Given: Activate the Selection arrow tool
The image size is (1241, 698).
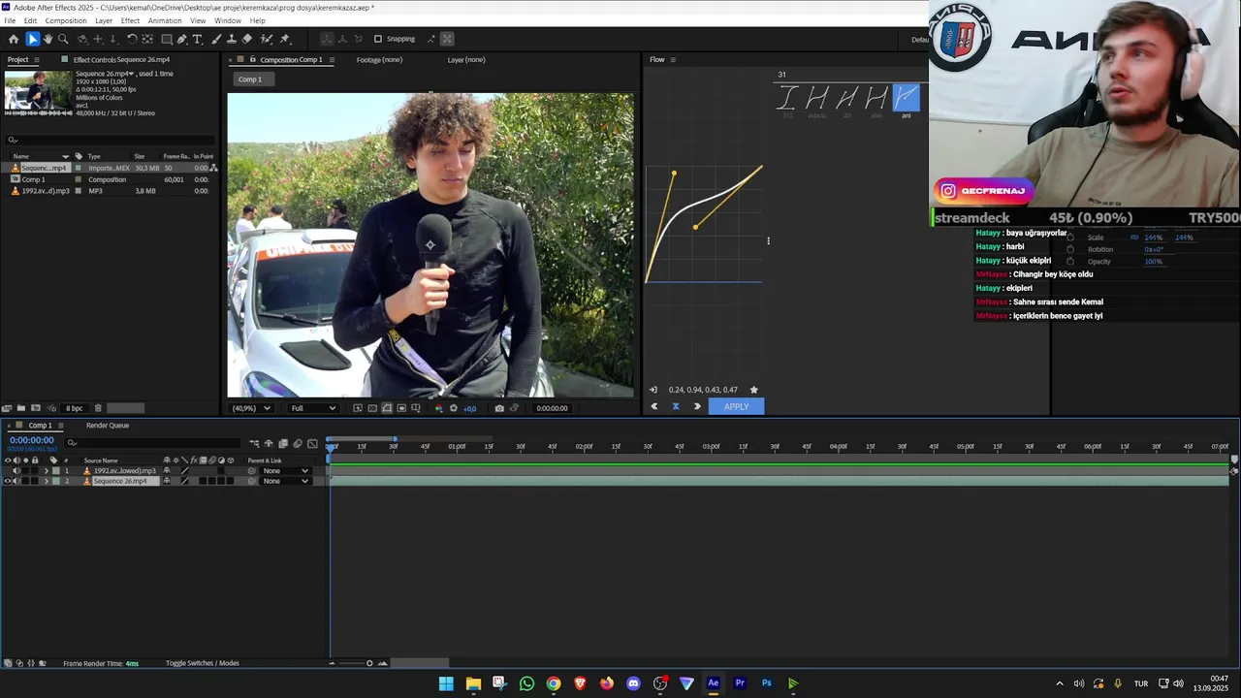Looking at the screenshot, I should click(x=32, y=39).
